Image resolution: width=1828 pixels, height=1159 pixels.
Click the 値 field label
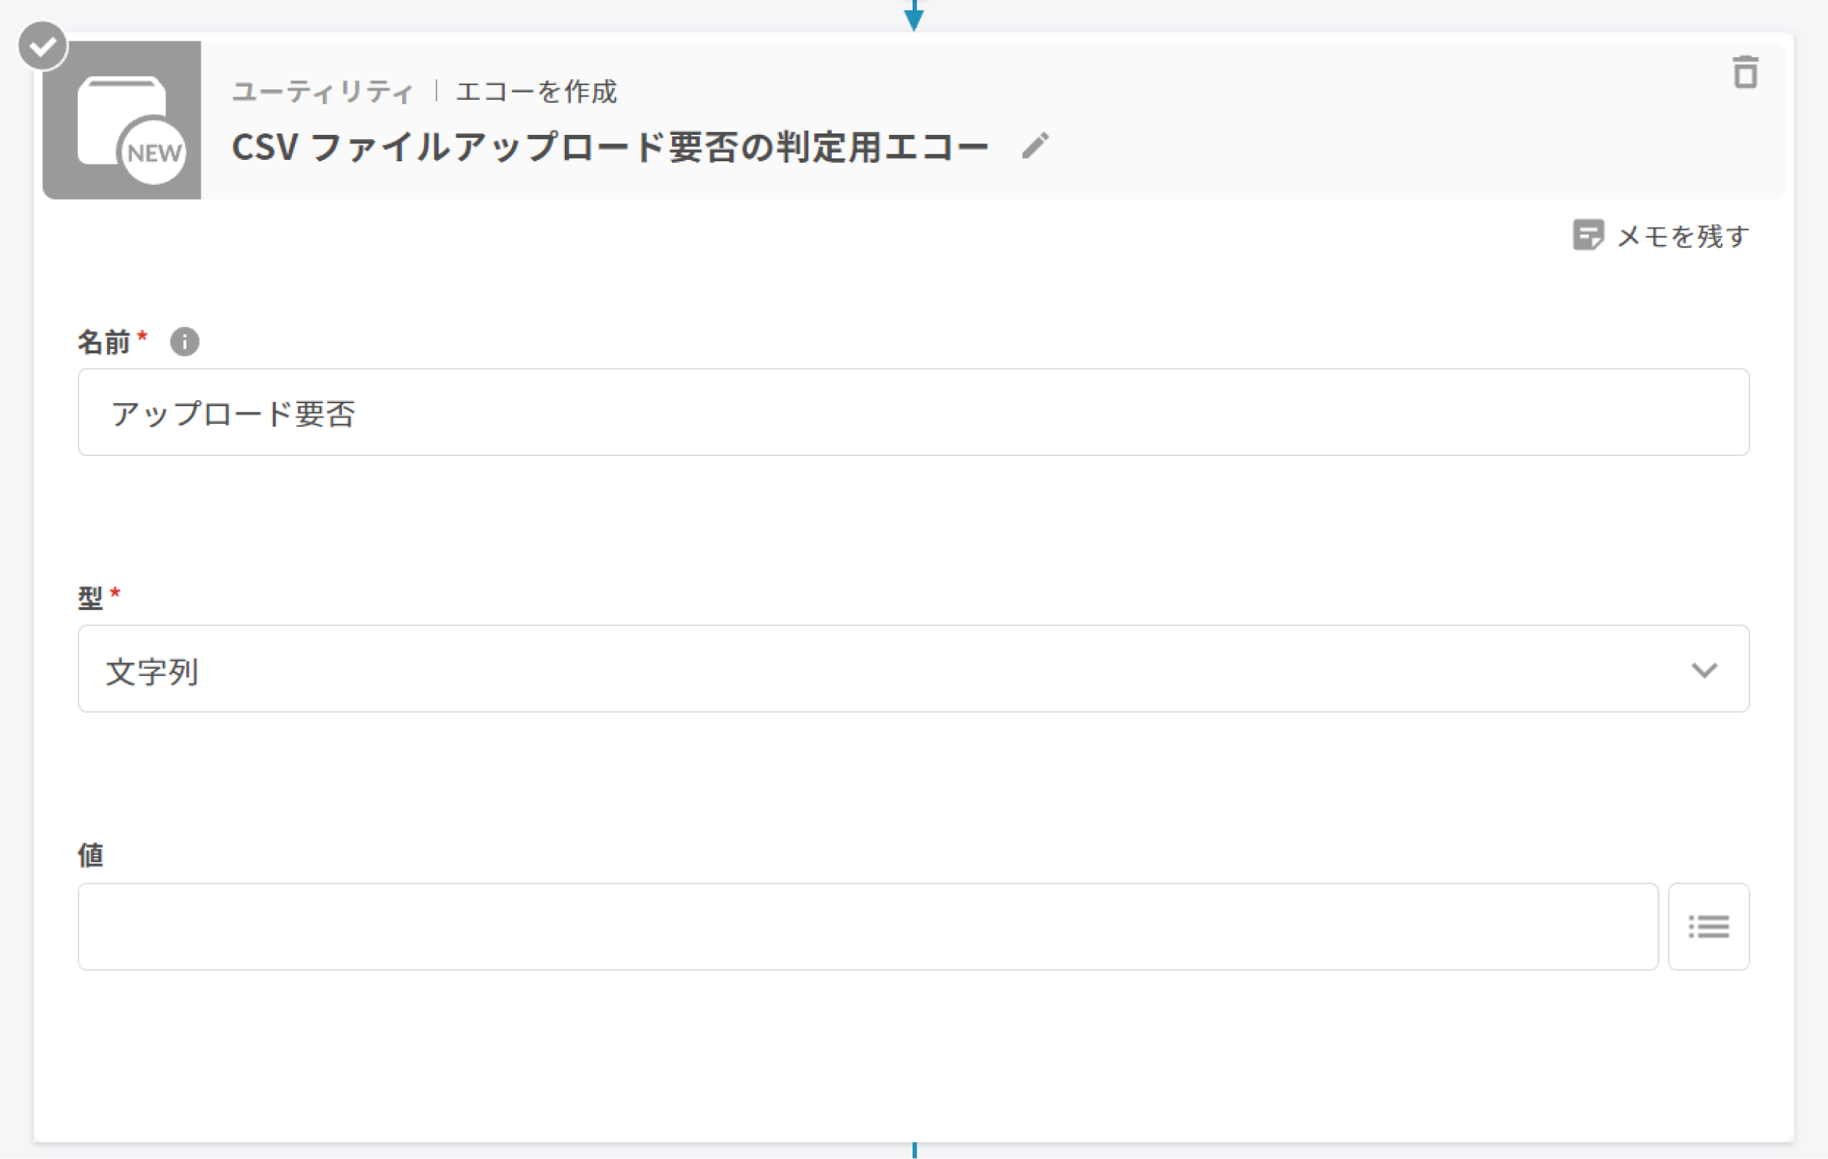coord(91,855)
